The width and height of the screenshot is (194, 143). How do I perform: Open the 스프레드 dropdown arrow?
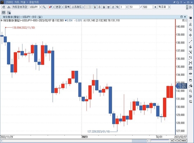83,7
